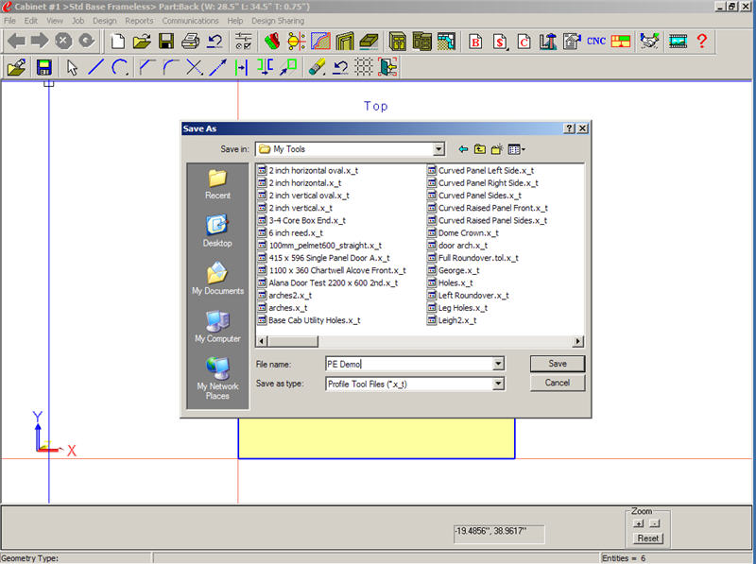Open the File menu
Viewport: 756px width, 564px height.
click(9, 21)
